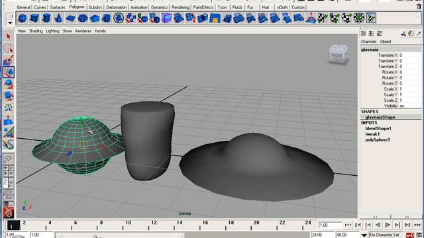The image size is (424, 238).
Task: Select the polySphere1 input node
Action: [378, 139]
